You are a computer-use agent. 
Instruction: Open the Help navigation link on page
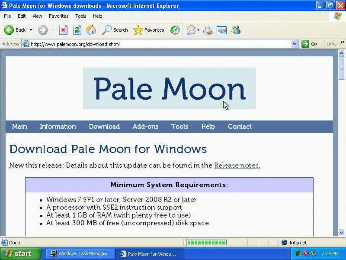pos(208,127)
